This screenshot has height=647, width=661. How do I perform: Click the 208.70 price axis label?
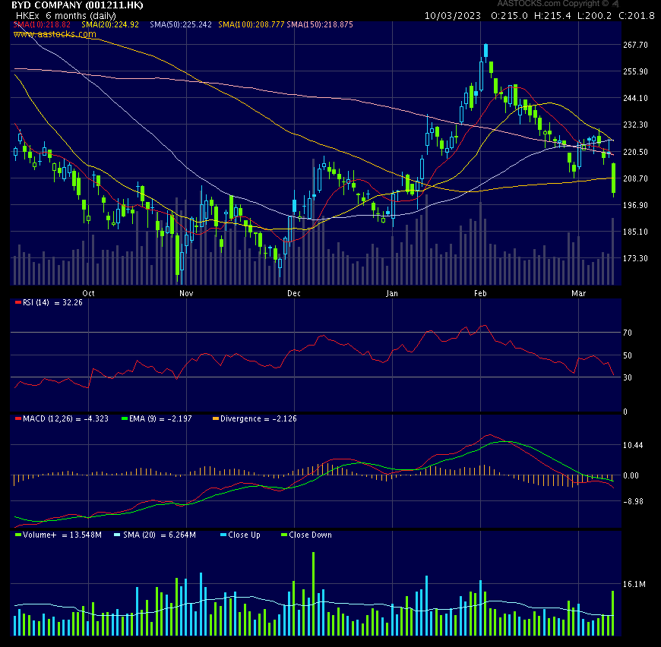tap(635, 178)
